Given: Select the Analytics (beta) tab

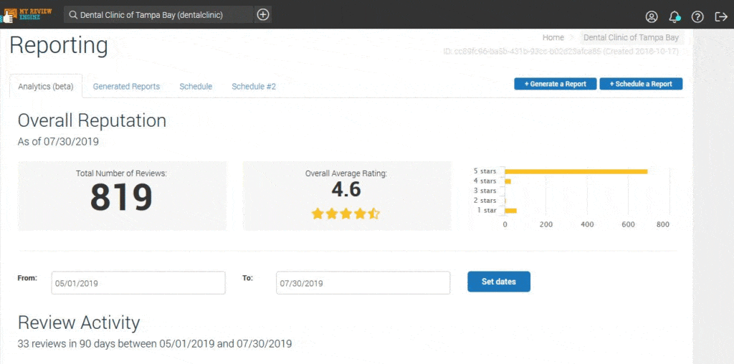Looking at the screenshot, I should (x=46, y=86).
